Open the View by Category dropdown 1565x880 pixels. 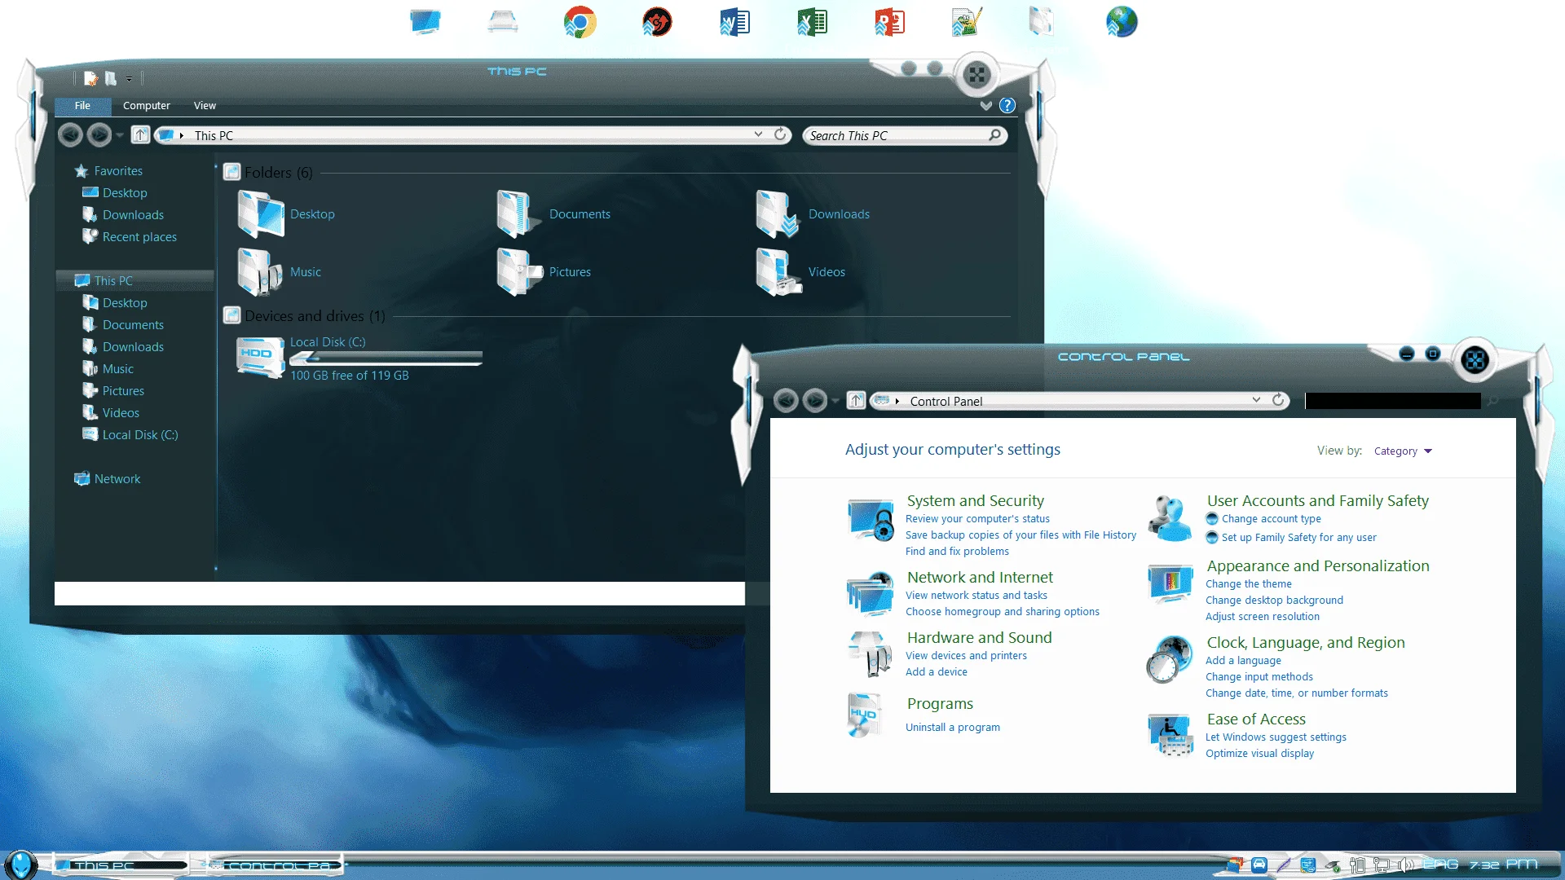point(1403,451)
